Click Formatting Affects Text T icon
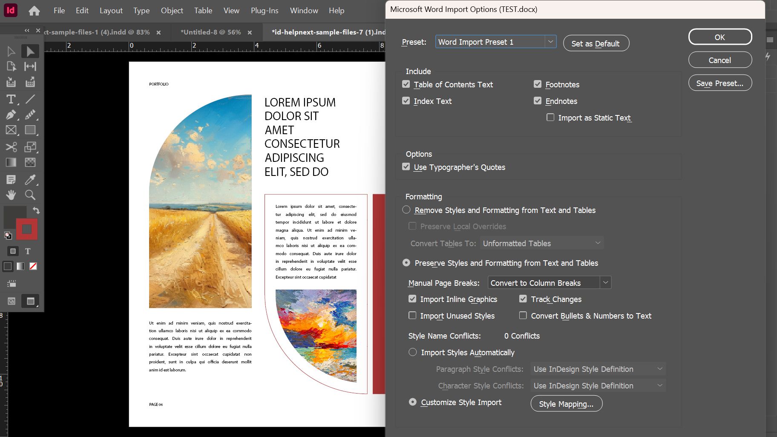The width and height of the screenshot is (777, 437). pyautogui.click(x=28, y=251)
